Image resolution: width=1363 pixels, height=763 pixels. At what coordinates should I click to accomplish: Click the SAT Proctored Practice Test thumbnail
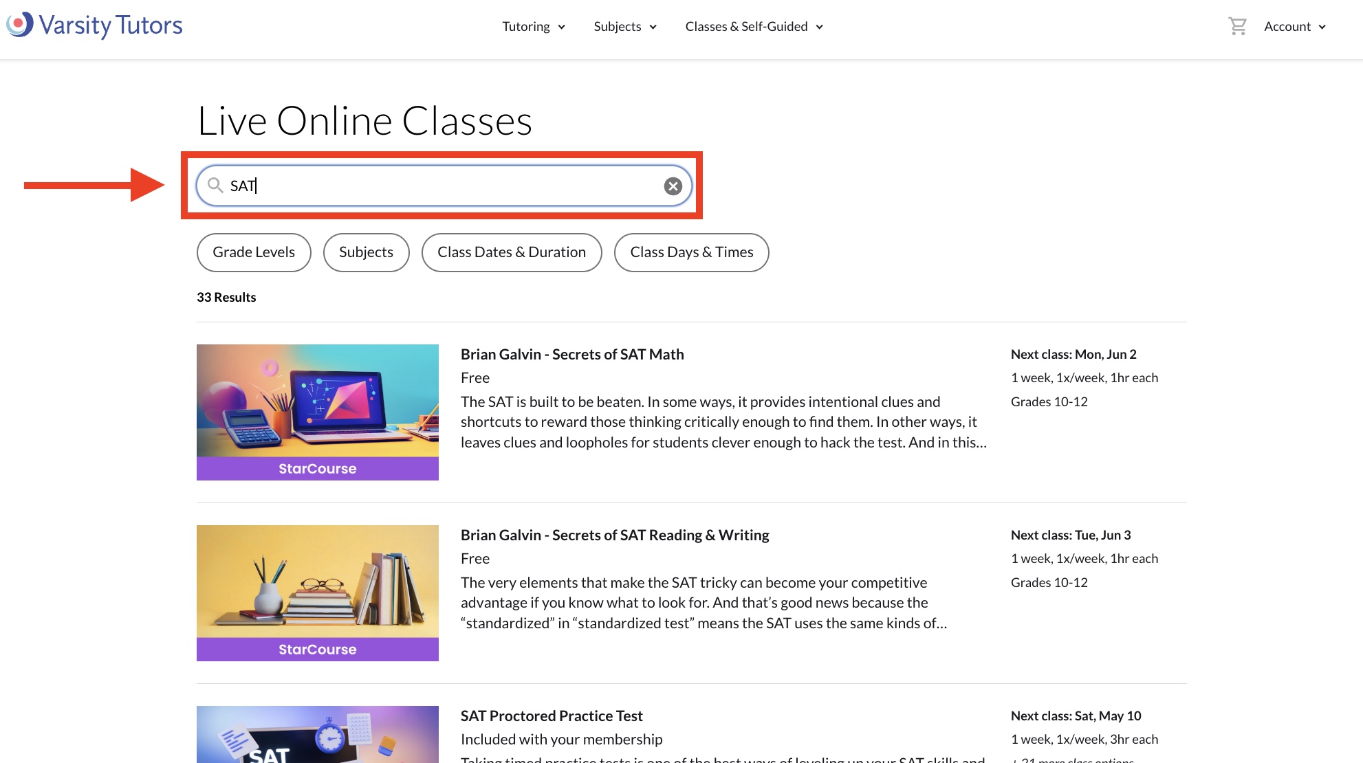(317, 736)
